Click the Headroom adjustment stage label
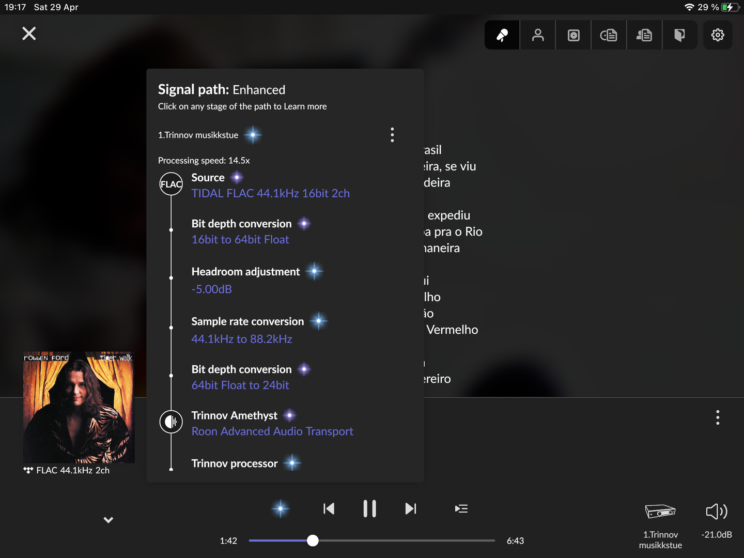Viewport: 744px width, 558px height. (245, 272)
